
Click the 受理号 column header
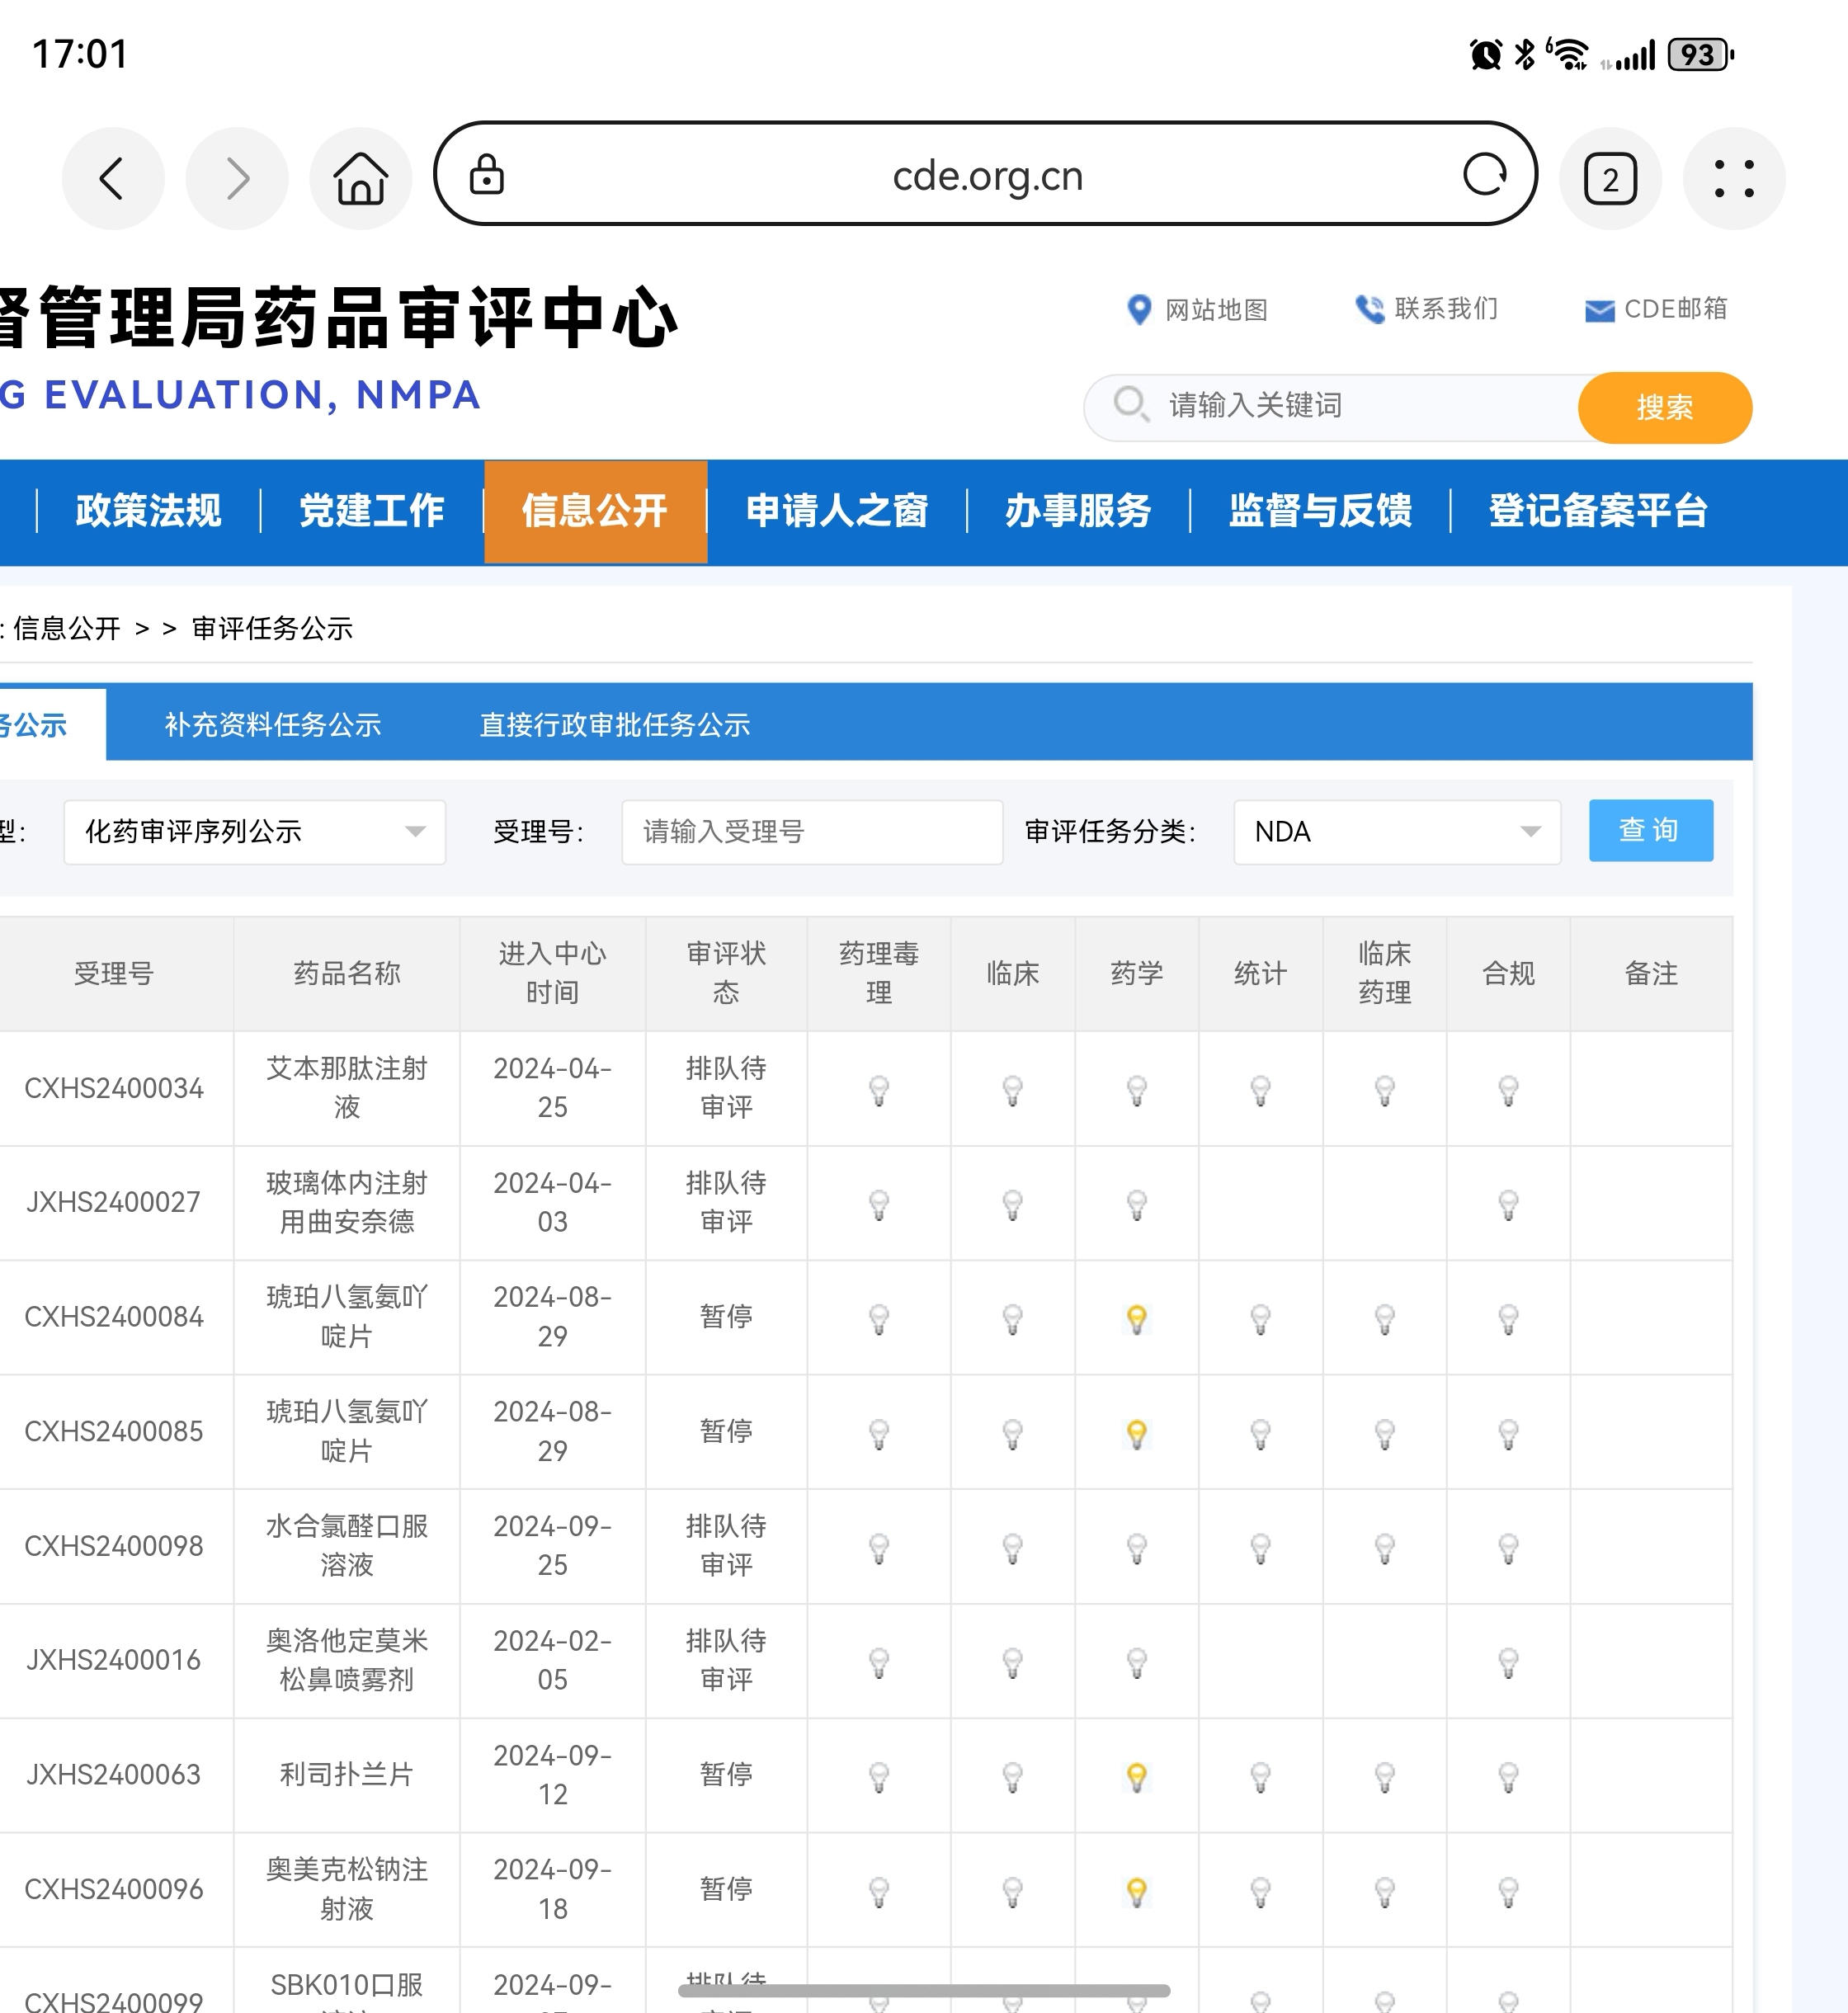(x=114, y=973)
